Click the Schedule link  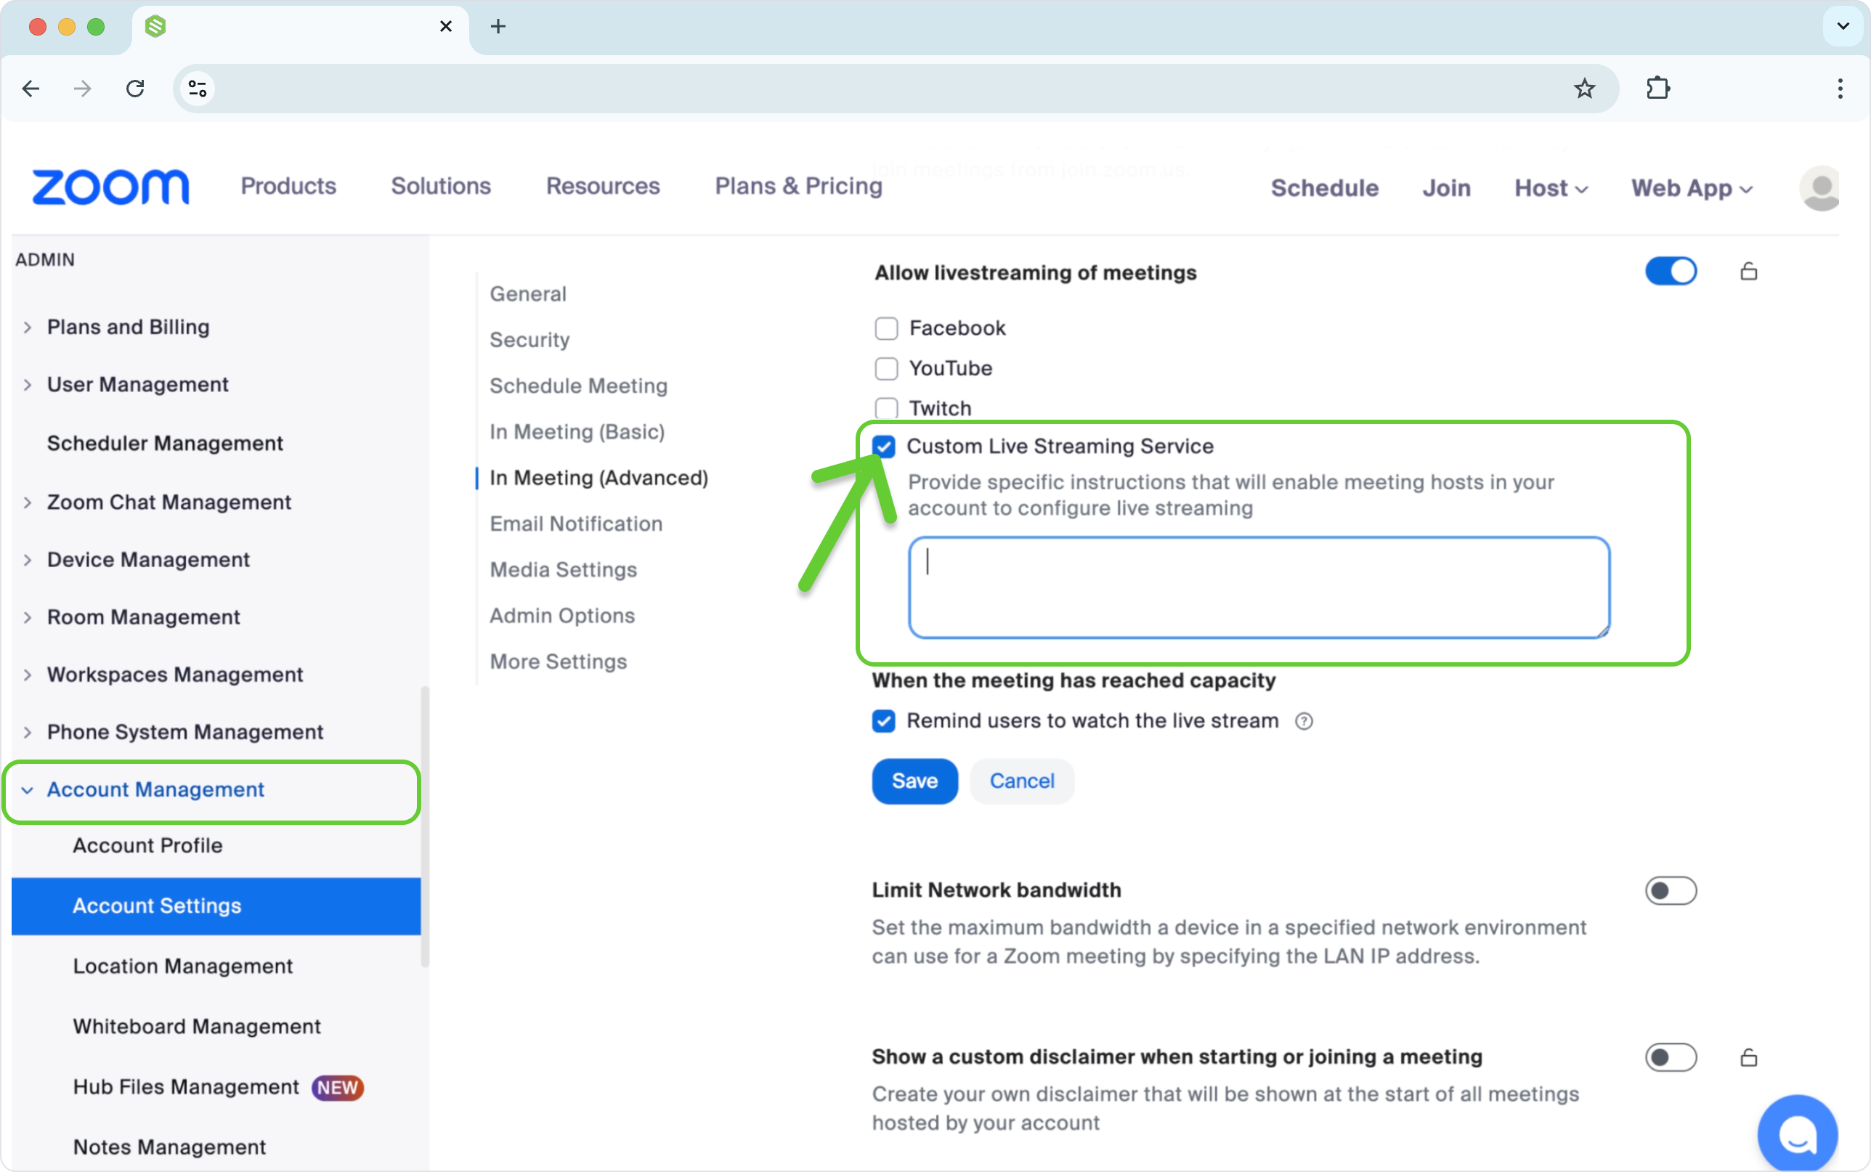[1325, 188]
